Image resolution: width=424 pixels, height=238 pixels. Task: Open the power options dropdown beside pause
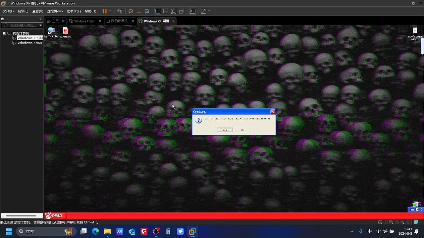[110, 11]
